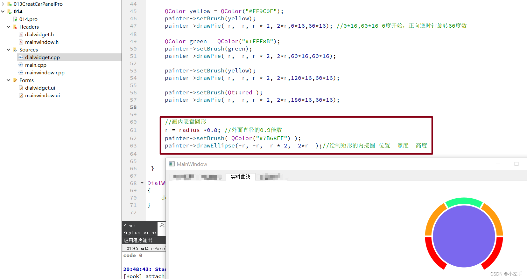Place cursor on QColor green line 49
527x279 pixels.
[x=222, y=41]
